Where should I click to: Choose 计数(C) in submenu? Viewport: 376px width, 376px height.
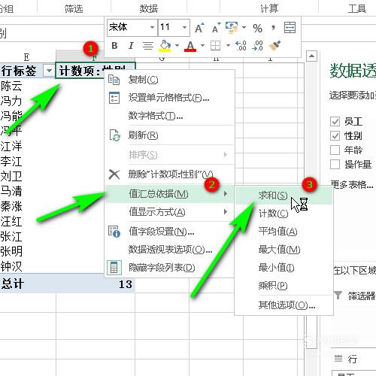[x=284, y=214]
